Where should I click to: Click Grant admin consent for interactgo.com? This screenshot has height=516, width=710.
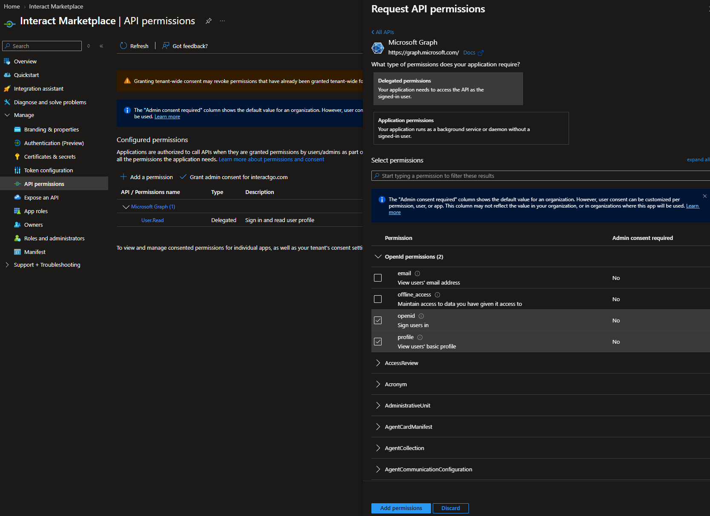point(234,177)
